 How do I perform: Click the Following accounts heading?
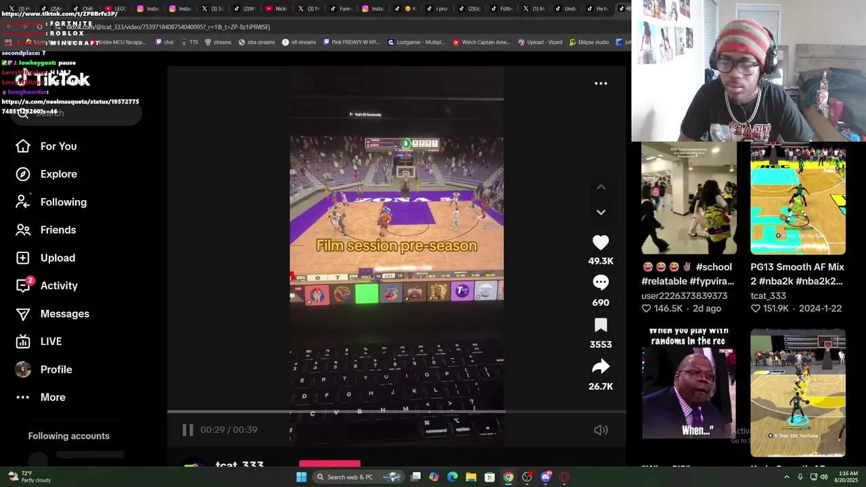(x=68, y=436)
